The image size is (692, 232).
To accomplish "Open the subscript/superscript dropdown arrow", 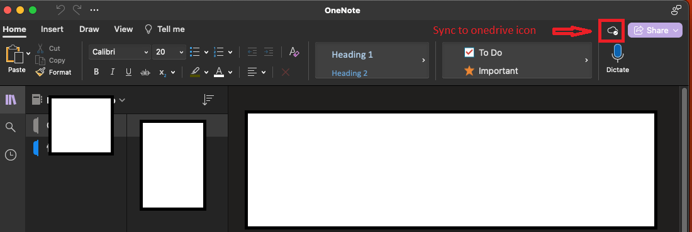I will tap(173, 73).
